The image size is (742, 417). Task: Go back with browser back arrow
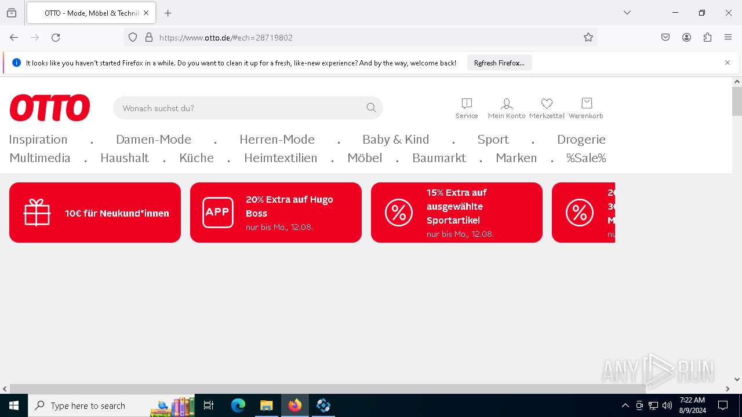pyautogui.click(x=14, y=37)
